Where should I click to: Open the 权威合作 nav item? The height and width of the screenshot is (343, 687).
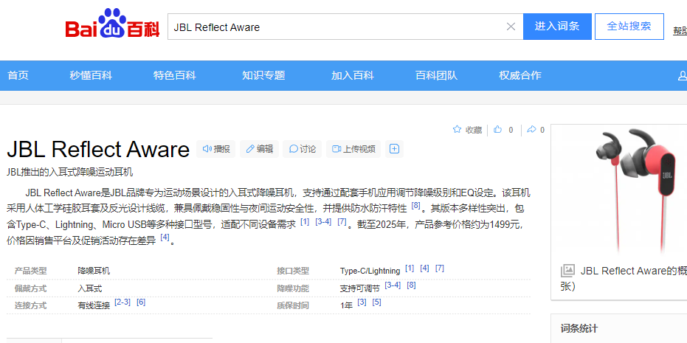(x=520, y=75)
